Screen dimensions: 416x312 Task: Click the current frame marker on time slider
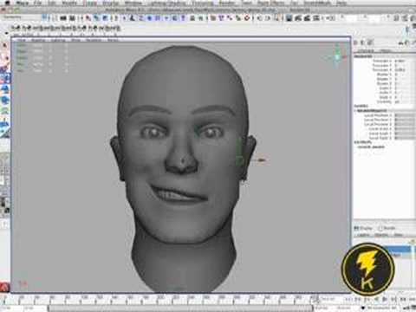tap(315, 298)
